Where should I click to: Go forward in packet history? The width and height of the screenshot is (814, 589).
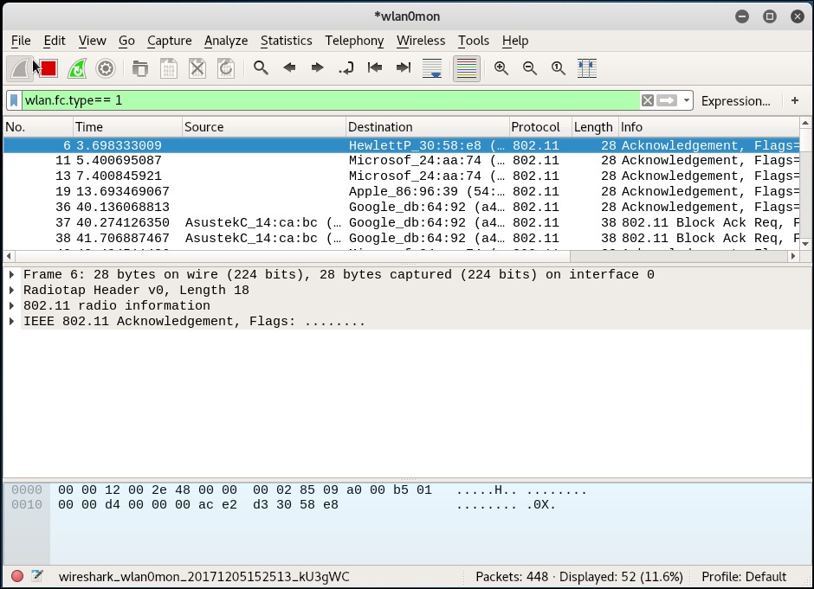tap(317, 68)
